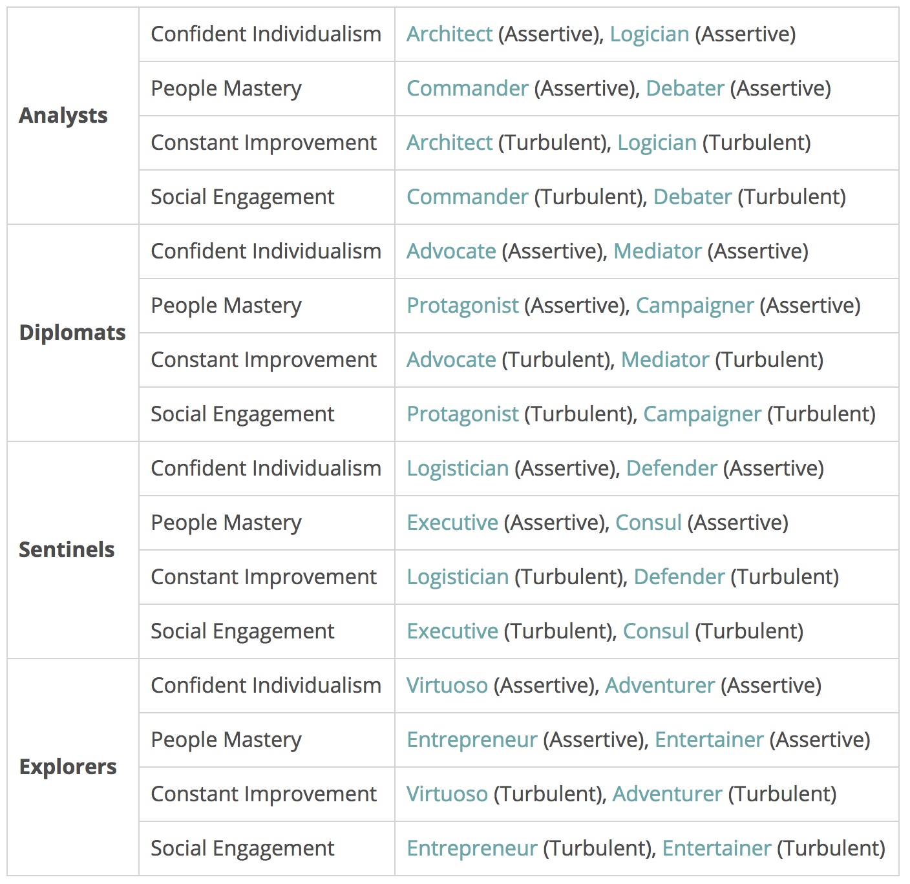The width and height of the screenshot is (910, 884).
Task: Open the Executive link in Sentinels People Mastery row
Action: tap(452, 523)
